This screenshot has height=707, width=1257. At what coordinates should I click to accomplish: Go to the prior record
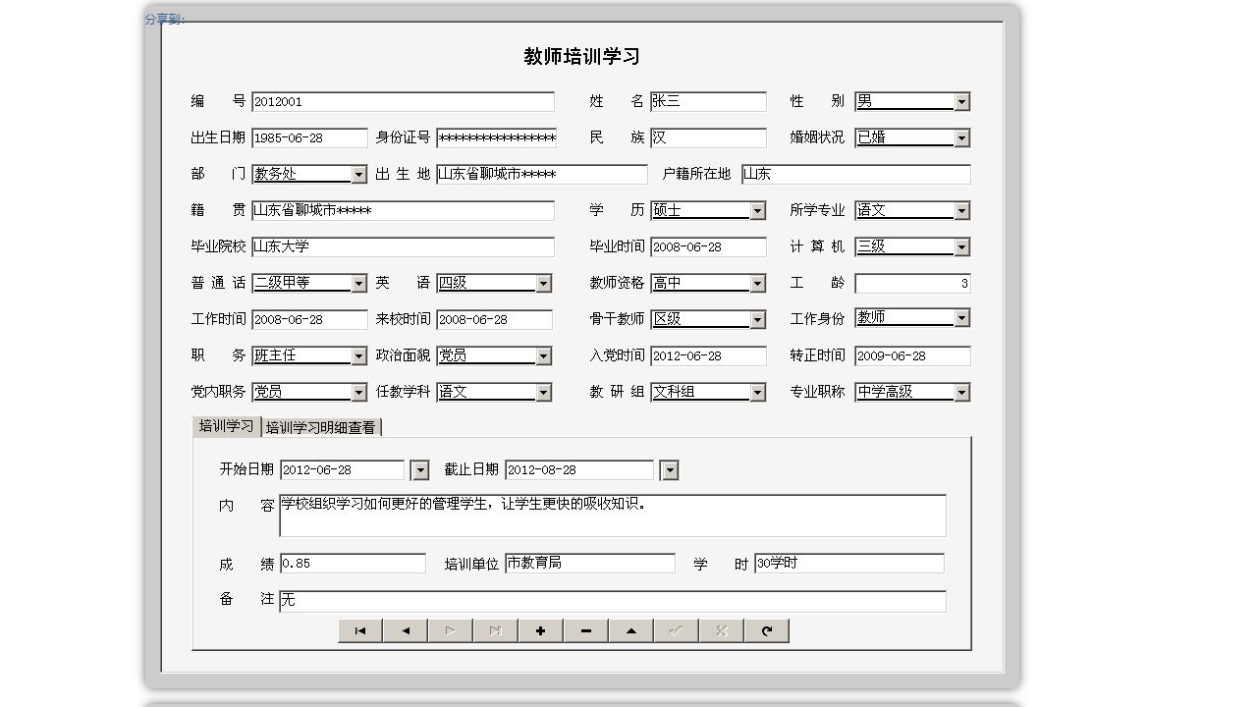(x=405, y=630)
